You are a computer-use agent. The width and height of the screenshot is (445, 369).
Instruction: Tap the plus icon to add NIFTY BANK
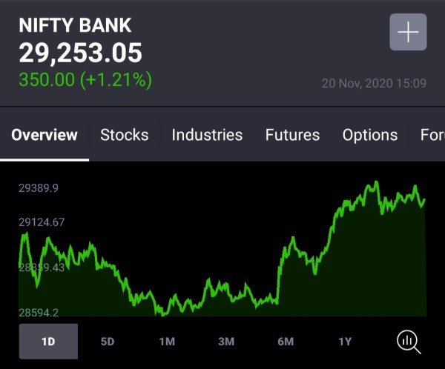[x=408, y=33]
